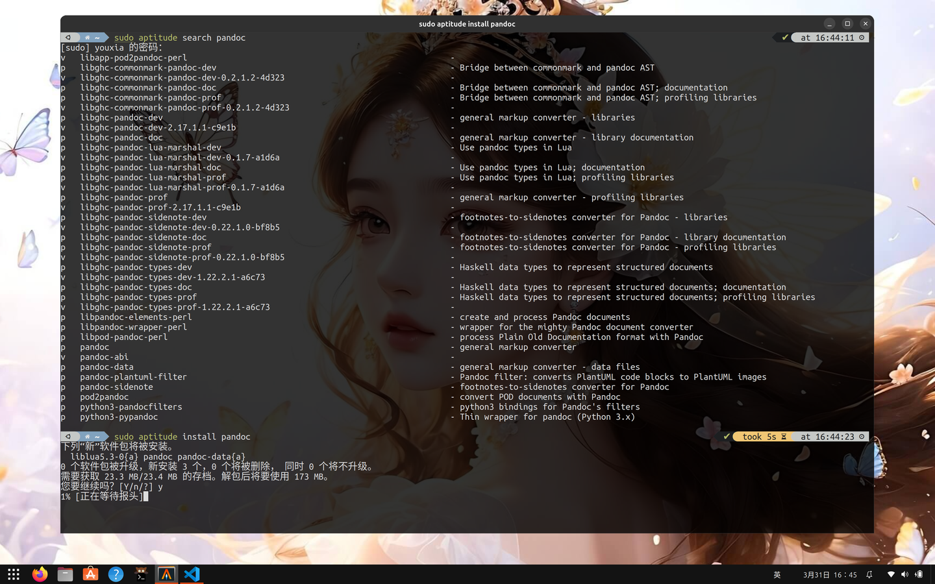935x584 pixels.
Task: Open Firefox from the taskbar
Action: pyautogui.click(x=39, y=574)
